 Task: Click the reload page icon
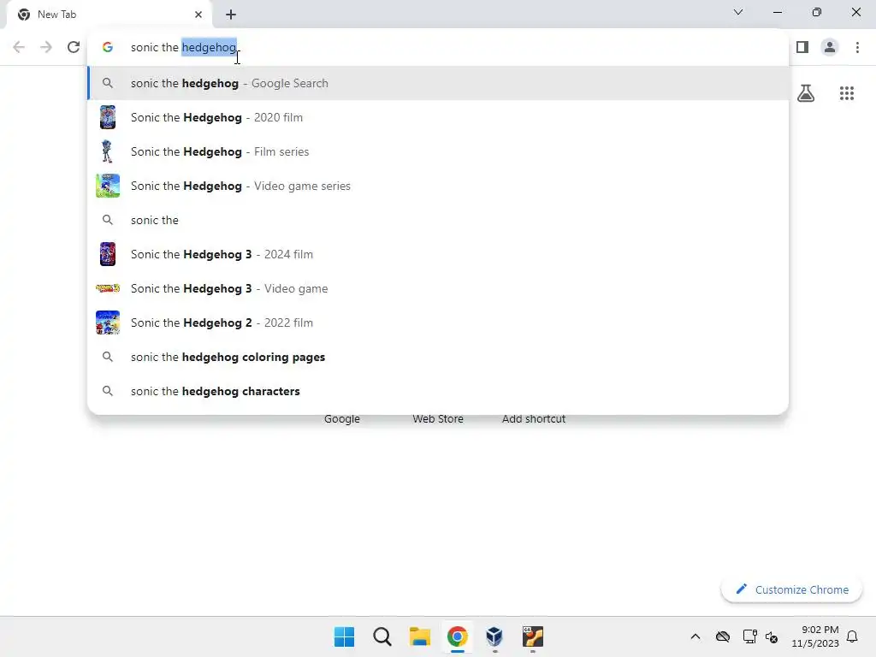click(74, 47)
